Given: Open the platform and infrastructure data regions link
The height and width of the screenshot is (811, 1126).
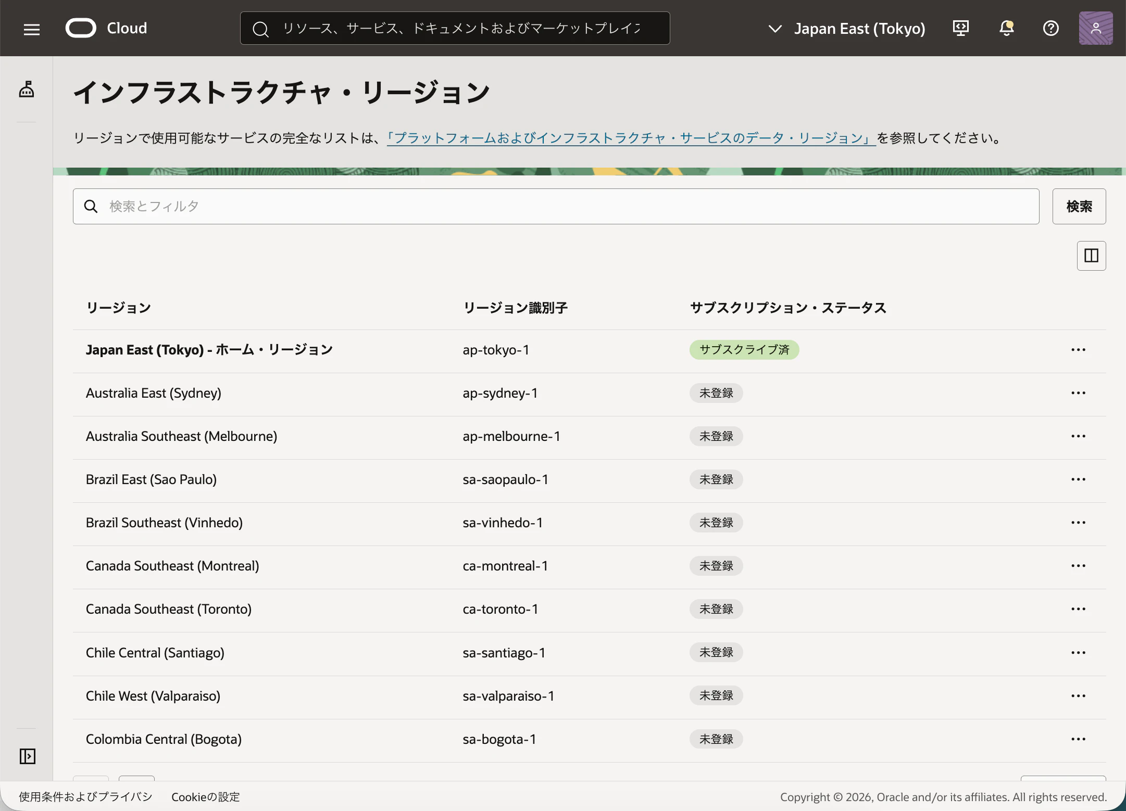Looking at the screenshot, I should [631, 138].
